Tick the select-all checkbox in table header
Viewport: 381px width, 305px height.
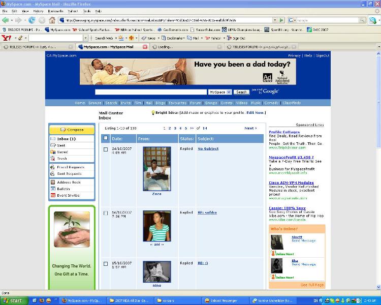tap(106, 138)
